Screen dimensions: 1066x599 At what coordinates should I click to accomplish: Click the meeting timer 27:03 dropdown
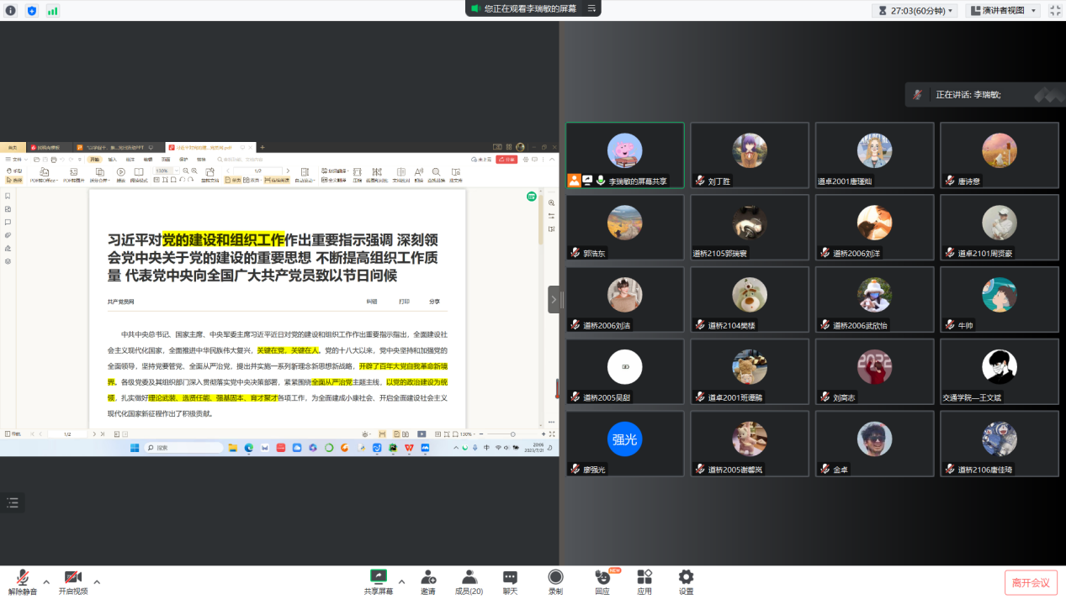[x=915, y=11]
